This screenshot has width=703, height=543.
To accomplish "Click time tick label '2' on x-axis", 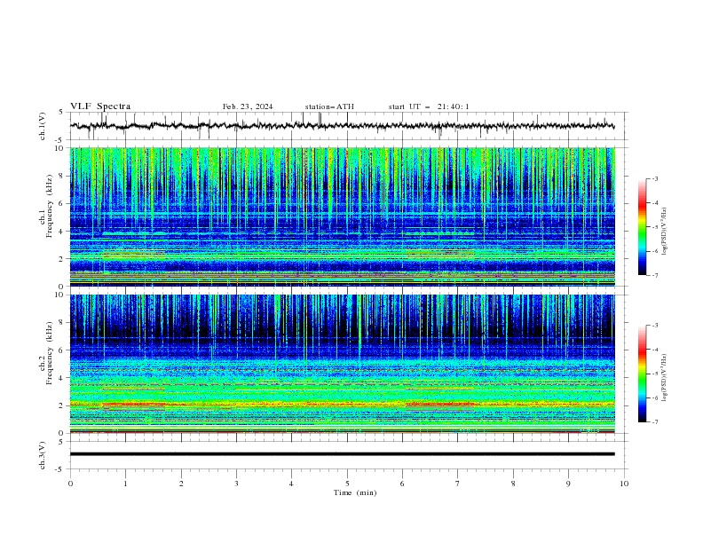I will (181, 484).
